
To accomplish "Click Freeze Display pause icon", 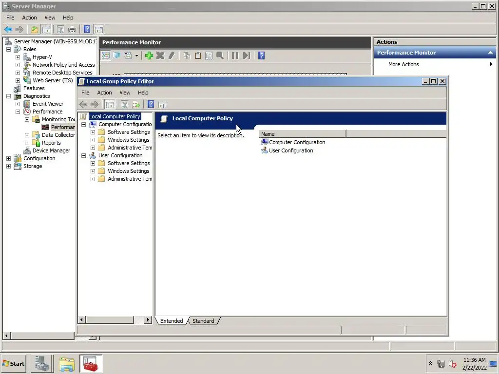I will [235, 56].
